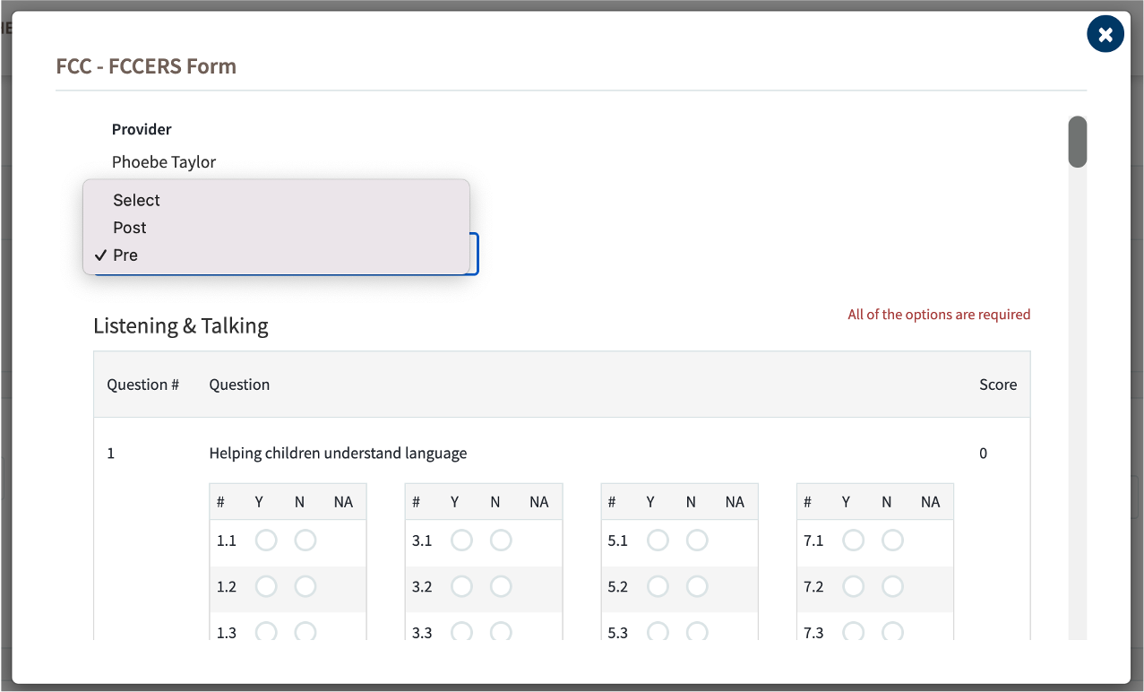1144x692 pixels.
Task: Click the form's vertical scrollbar thumb
Action: (1078, 142)
